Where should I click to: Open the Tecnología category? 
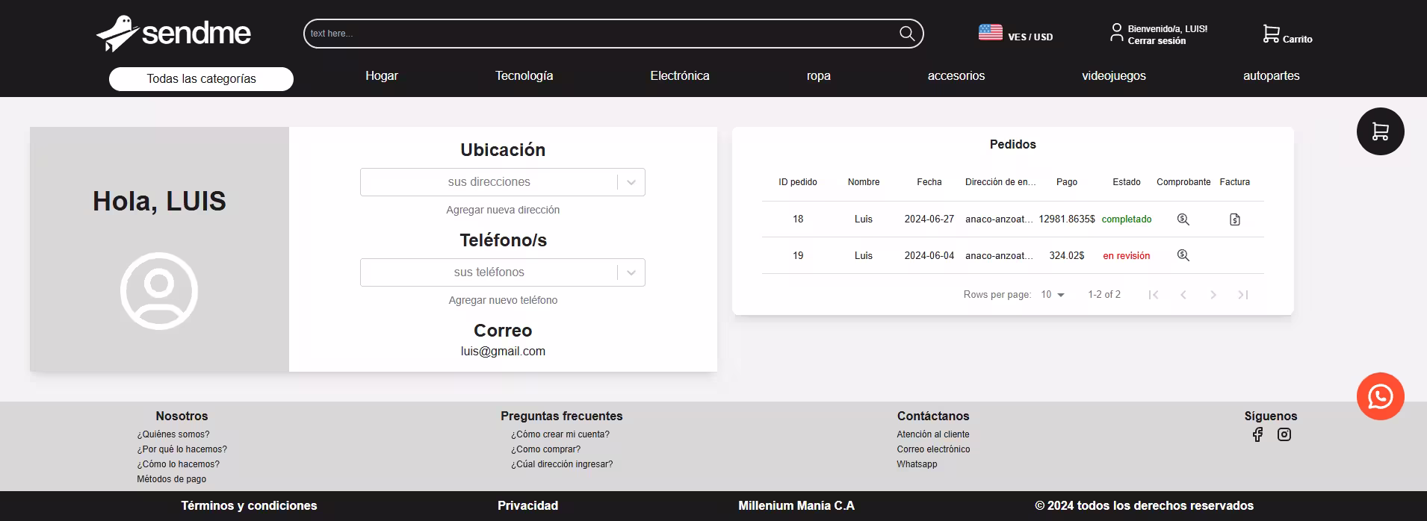click(x=524, y=75)
